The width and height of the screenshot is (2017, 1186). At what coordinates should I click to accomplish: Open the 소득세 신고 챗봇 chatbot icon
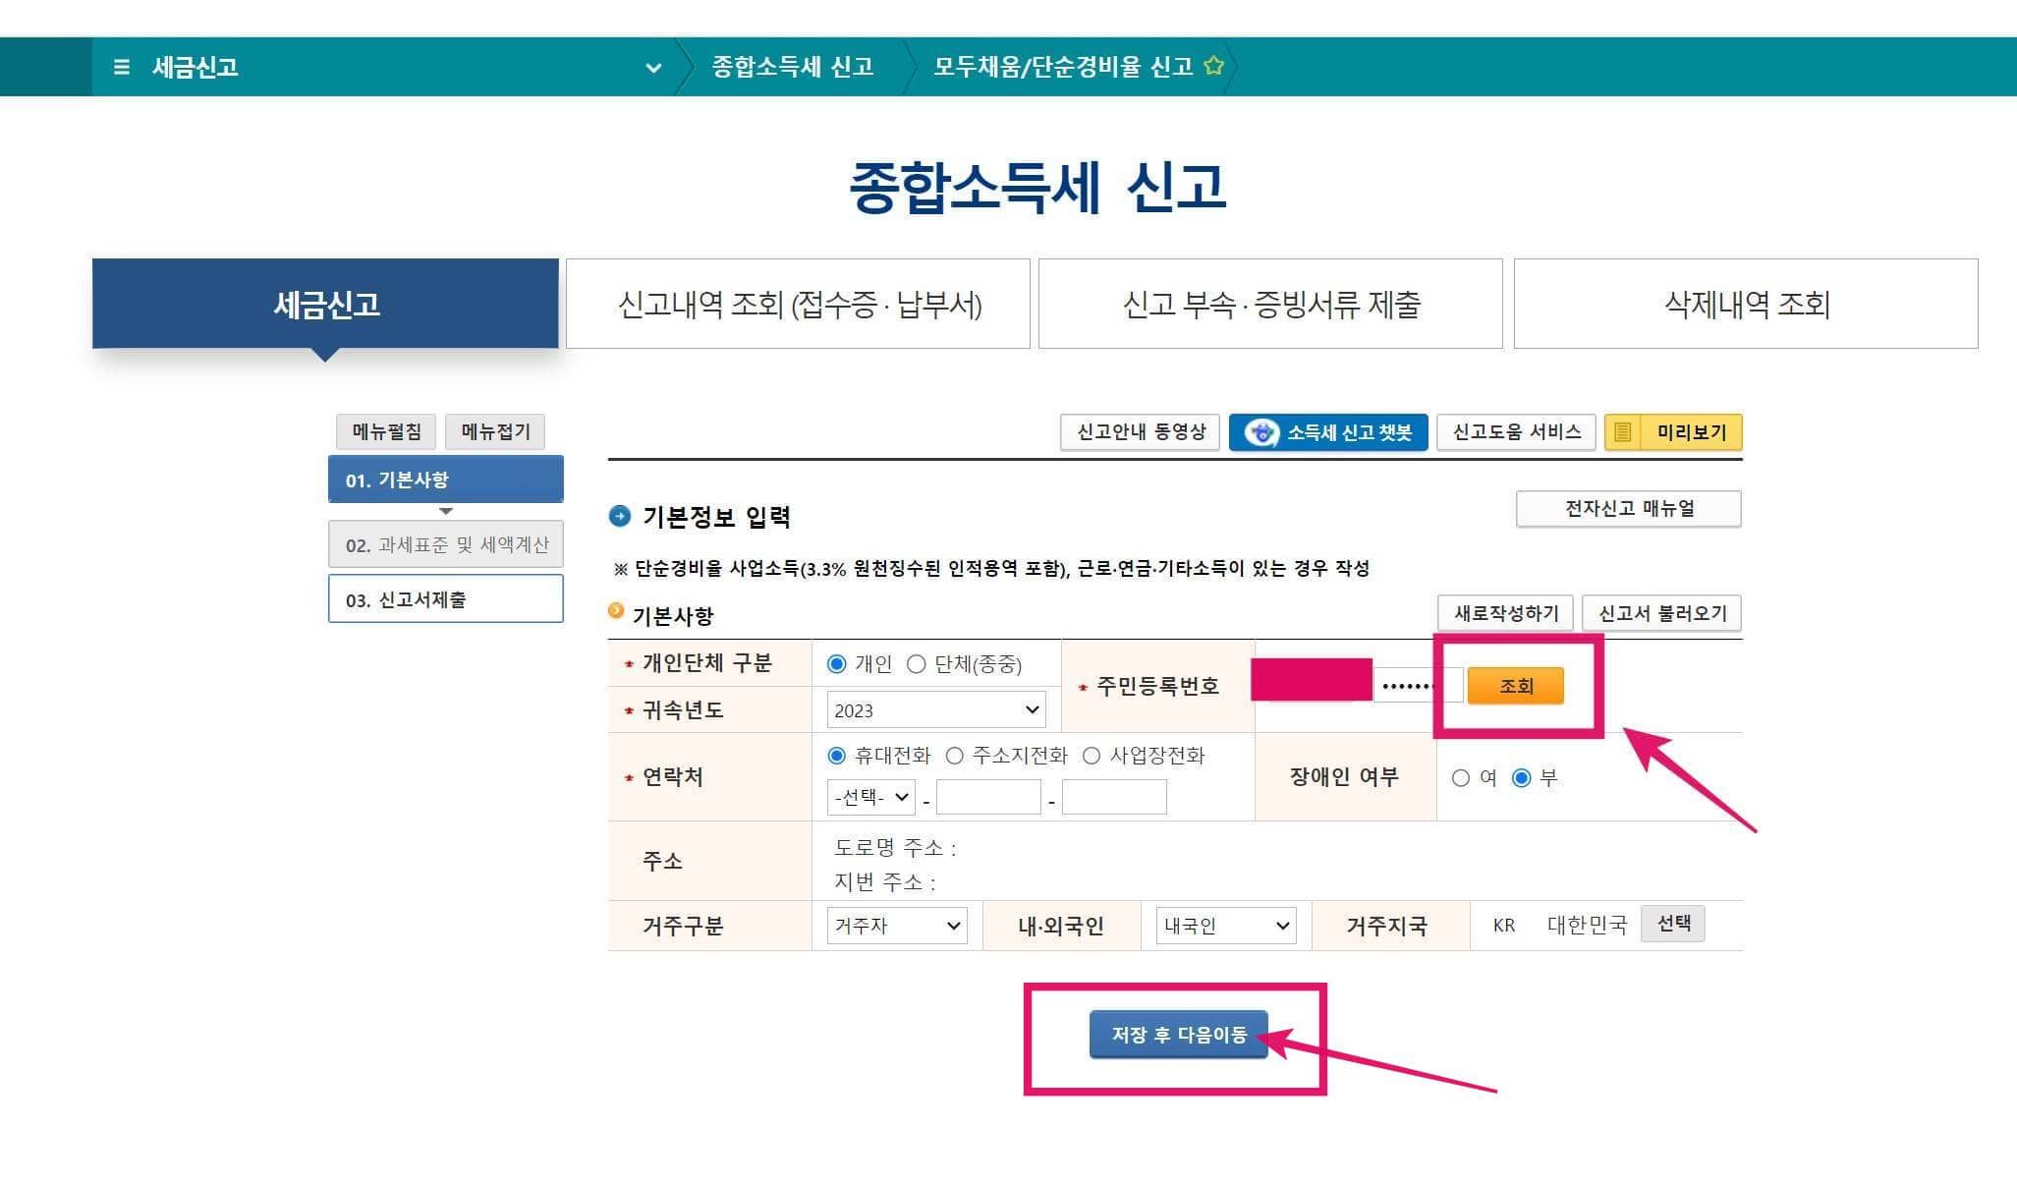1260,432
